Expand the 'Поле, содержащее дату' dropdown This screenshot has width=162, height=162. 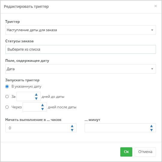[81, 69]
